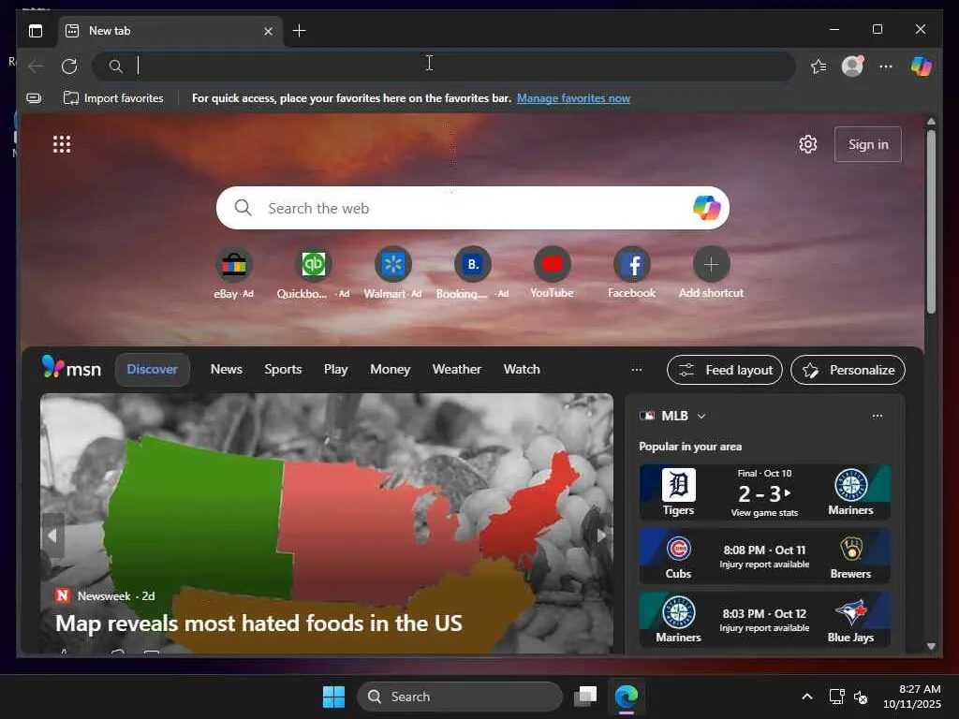Switch to the Weather tab
This screenshot has width=959, height=719.
pos(456,369)
